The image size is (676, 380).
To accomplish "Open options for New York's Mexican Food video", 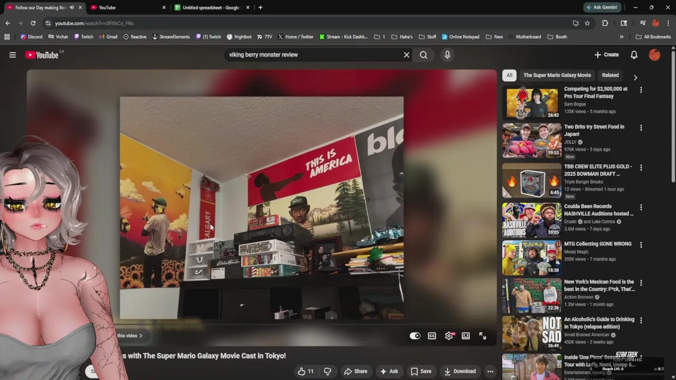I will point(641,283).
